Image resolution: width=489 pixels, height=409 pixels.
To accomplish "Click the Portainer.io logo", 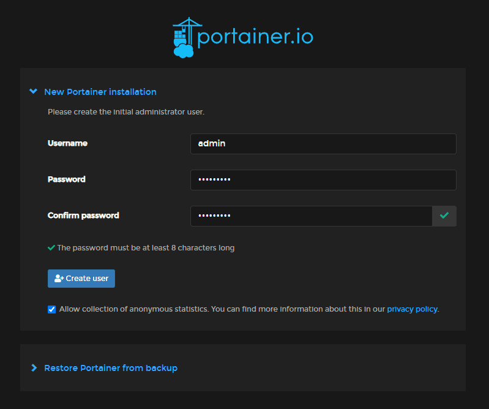I will click(243, 37).
